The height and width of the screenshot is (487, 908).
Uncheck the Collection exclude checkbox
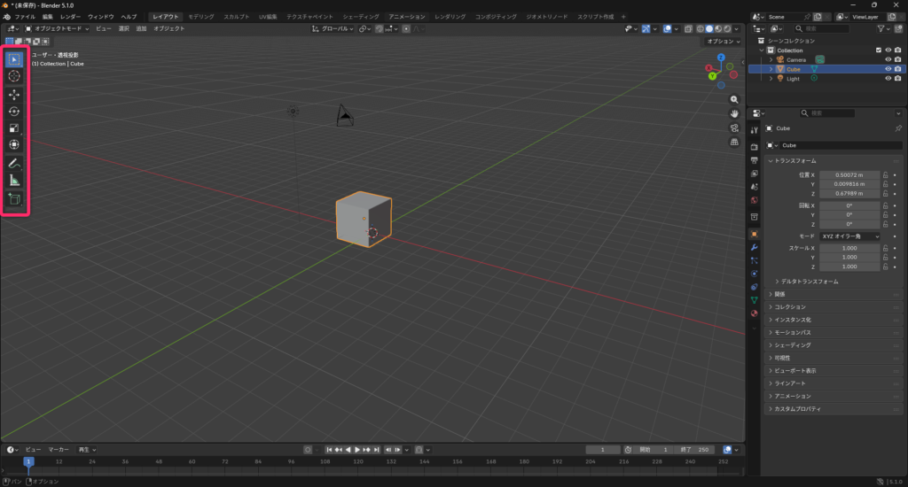tap(879, 50)
